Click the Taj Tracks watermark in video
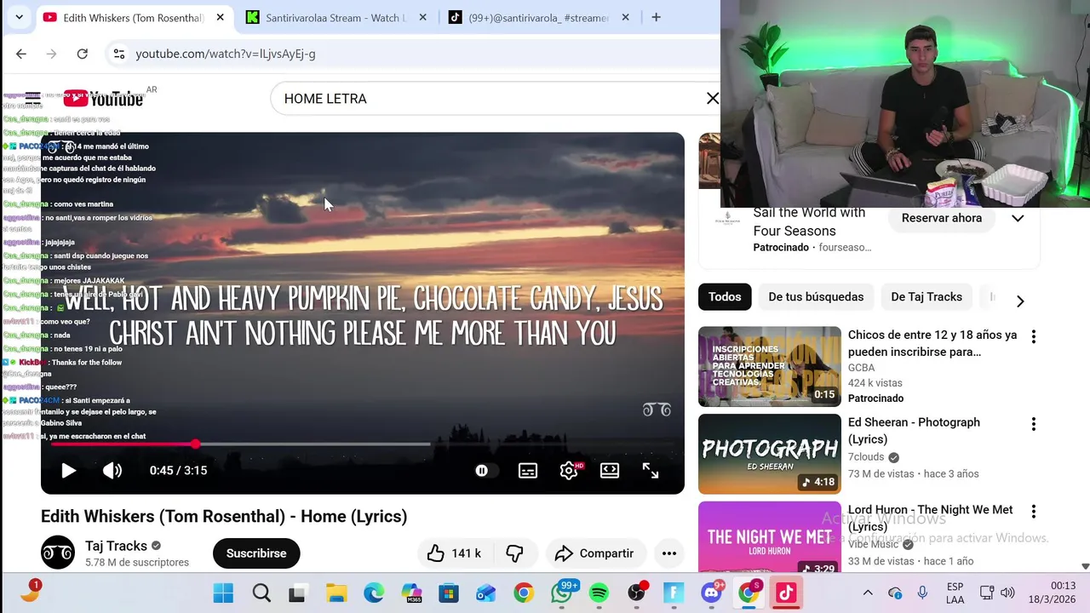The image size is (1090, 613). pos(657,410)
